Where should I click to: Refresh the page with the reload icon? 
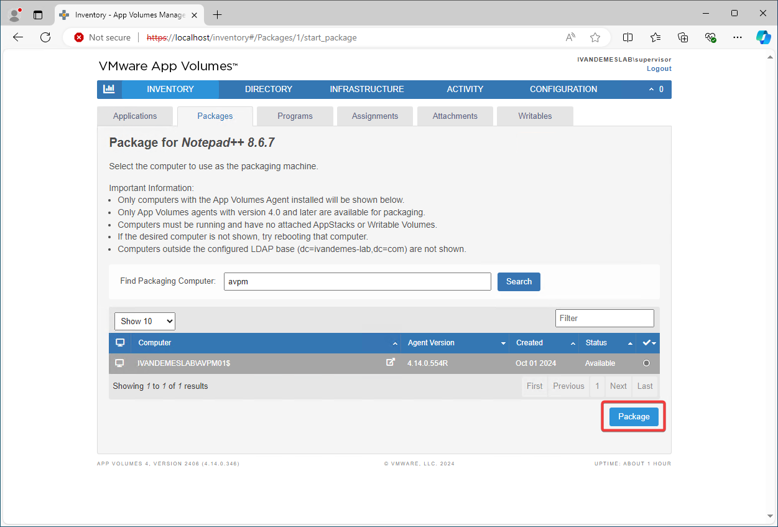point(45,37)
